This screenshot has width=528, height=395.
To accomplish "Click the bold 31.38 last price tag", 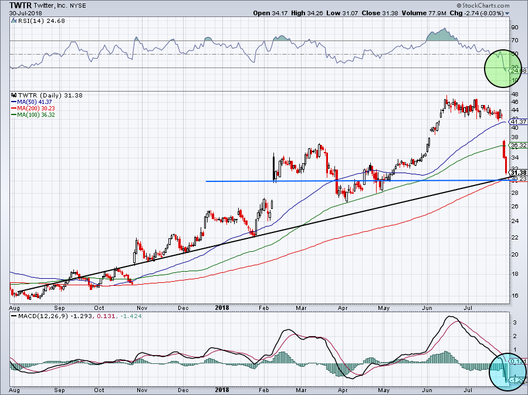I will click(519, 173).
